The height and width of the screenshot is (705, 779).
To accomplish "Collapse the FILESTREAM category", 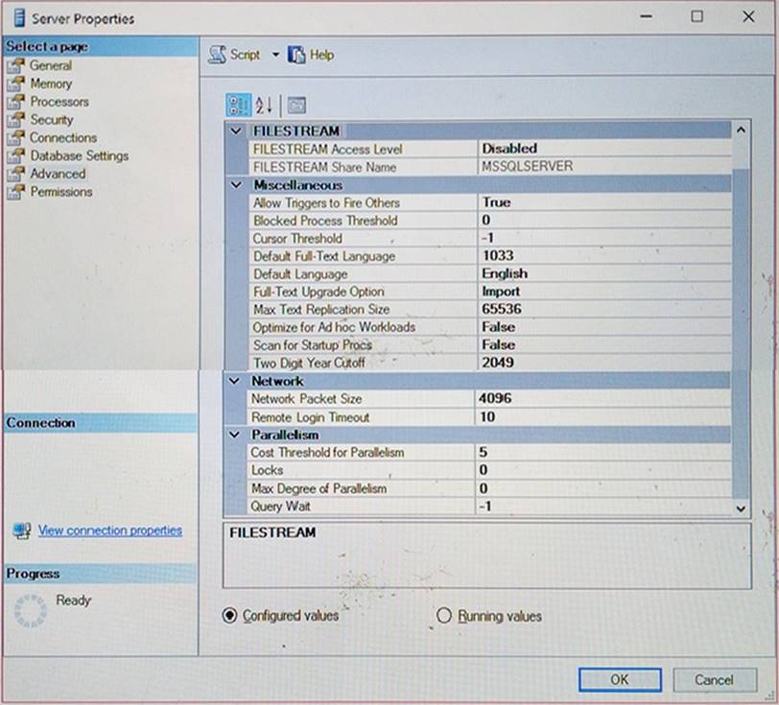I will (237, 130).
